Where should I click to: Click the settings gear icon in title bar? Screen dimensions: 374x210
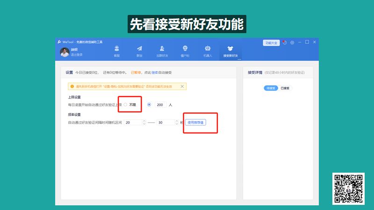(x=292, y=42)
